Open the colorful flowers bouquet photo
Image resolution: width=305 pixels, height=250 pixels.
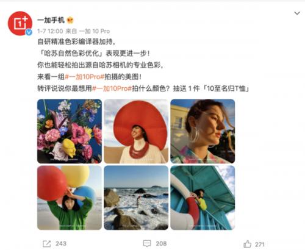pyautogui.click(x=70, y=131)
